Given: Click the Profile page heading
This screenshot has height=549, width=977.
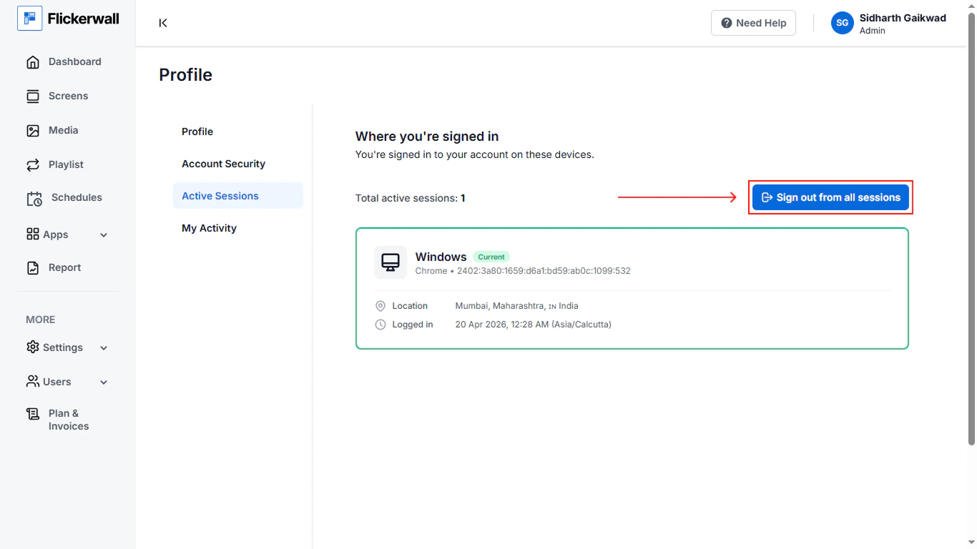Looking at the screenshot, I should 185,75.
